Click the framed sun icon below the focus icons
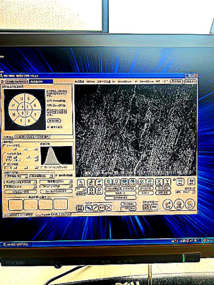 (91, 191)
